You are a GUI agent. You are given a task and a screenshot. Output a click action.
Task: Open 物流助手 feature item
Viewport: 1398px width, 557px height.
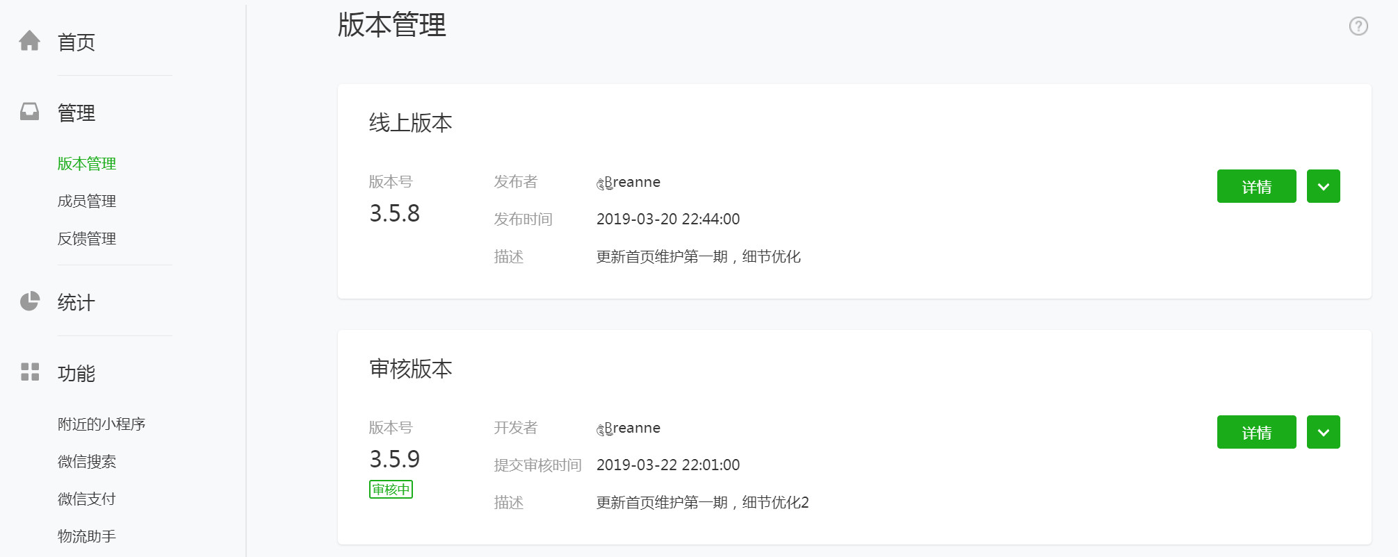[x=87, y=537]
